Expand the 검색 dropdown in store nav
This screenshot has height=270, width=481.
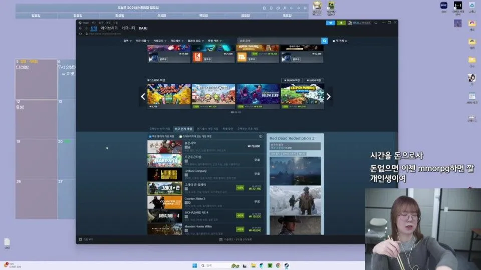point(127,41)
